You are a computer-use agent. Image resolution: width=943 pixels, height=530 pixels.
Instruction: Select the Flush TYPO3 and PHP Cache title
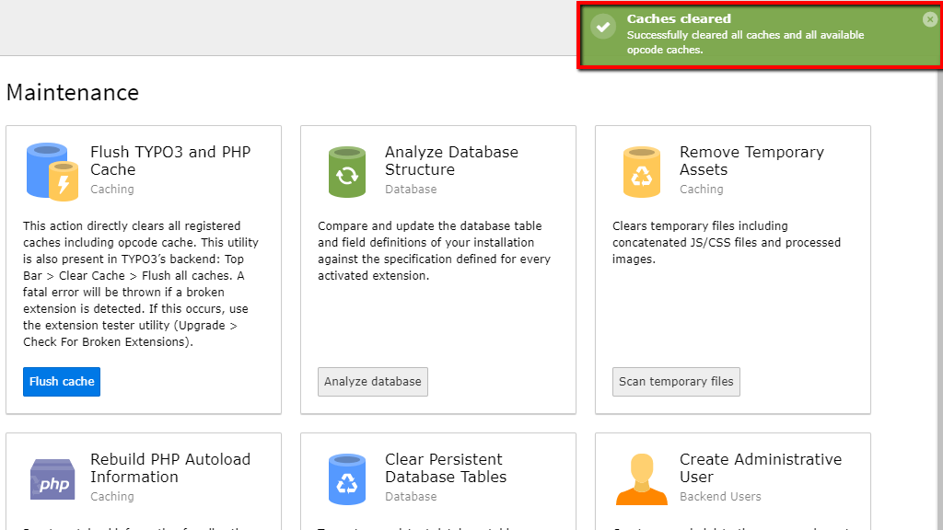(x=170, y=161)
